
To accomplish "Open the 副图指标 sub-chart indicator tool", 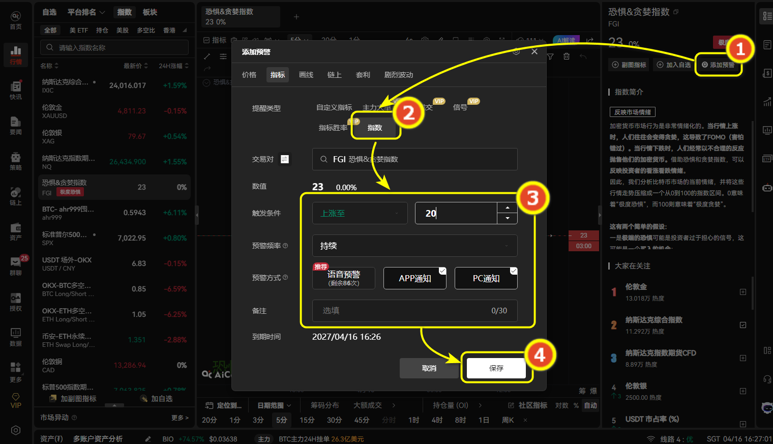I will click(629, 65).
